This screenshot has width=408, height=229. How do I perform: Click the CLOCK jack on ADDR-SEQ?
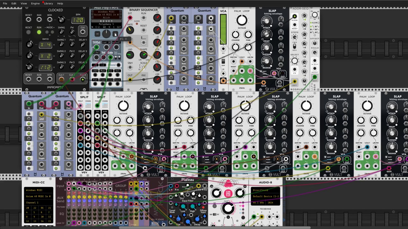pos(295,17)
